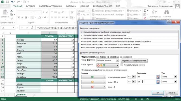Click the Paste clipboard icon
Image resolution: width=181 pixels, height=101 pixels.
(x=5, y=12)
